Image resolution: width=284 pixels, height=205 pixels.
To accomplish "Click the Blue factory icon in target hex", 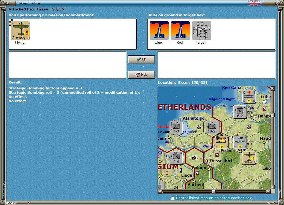I will click(159, 31).
